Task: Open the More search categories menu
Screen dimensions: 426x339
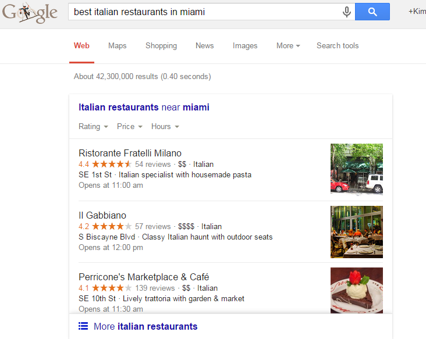Action: click(288, 45)
